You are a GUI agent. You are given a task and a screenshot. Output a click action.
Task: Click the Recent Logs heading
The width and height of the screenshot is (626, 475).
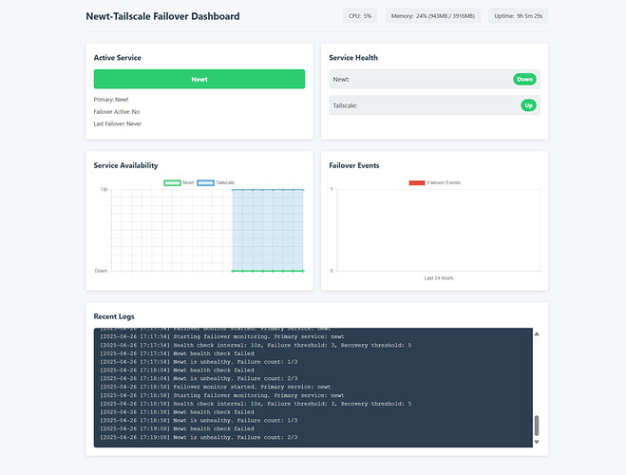tap(114, 316)
